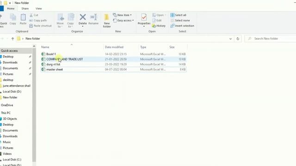Refresh the New folder view
296x166 pixels.
[x=238, y=39]
